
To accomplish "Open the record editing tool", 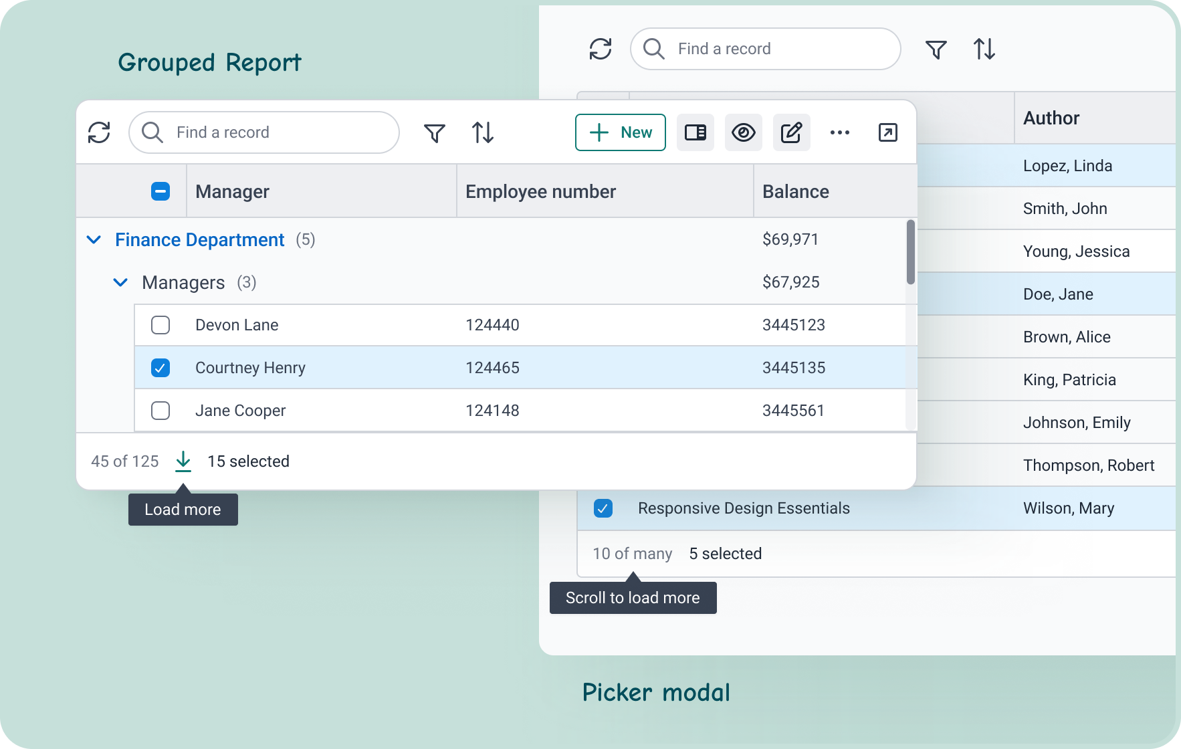I will pos(792,132).
